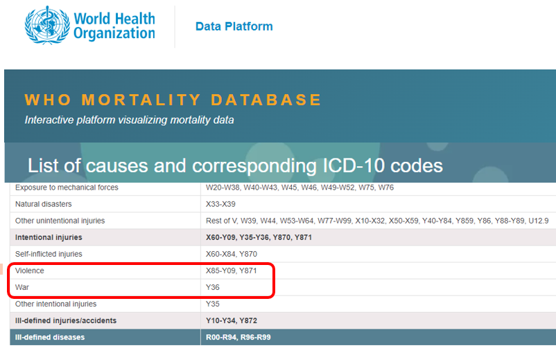Select the Exposure to mechanical forces row

(67, 187)
